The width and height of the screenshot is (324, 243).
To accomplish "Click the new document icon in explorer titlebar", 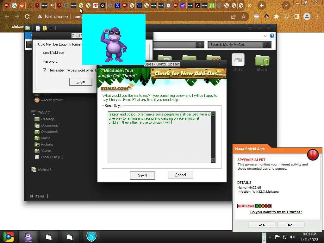I will pyautogui.click(x=38, y=28).
